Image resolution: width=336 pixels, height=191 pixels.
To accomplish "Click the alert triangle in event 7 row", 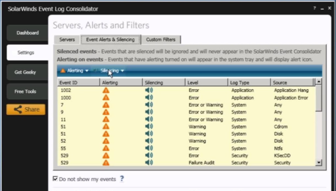I will click(106, 105).
